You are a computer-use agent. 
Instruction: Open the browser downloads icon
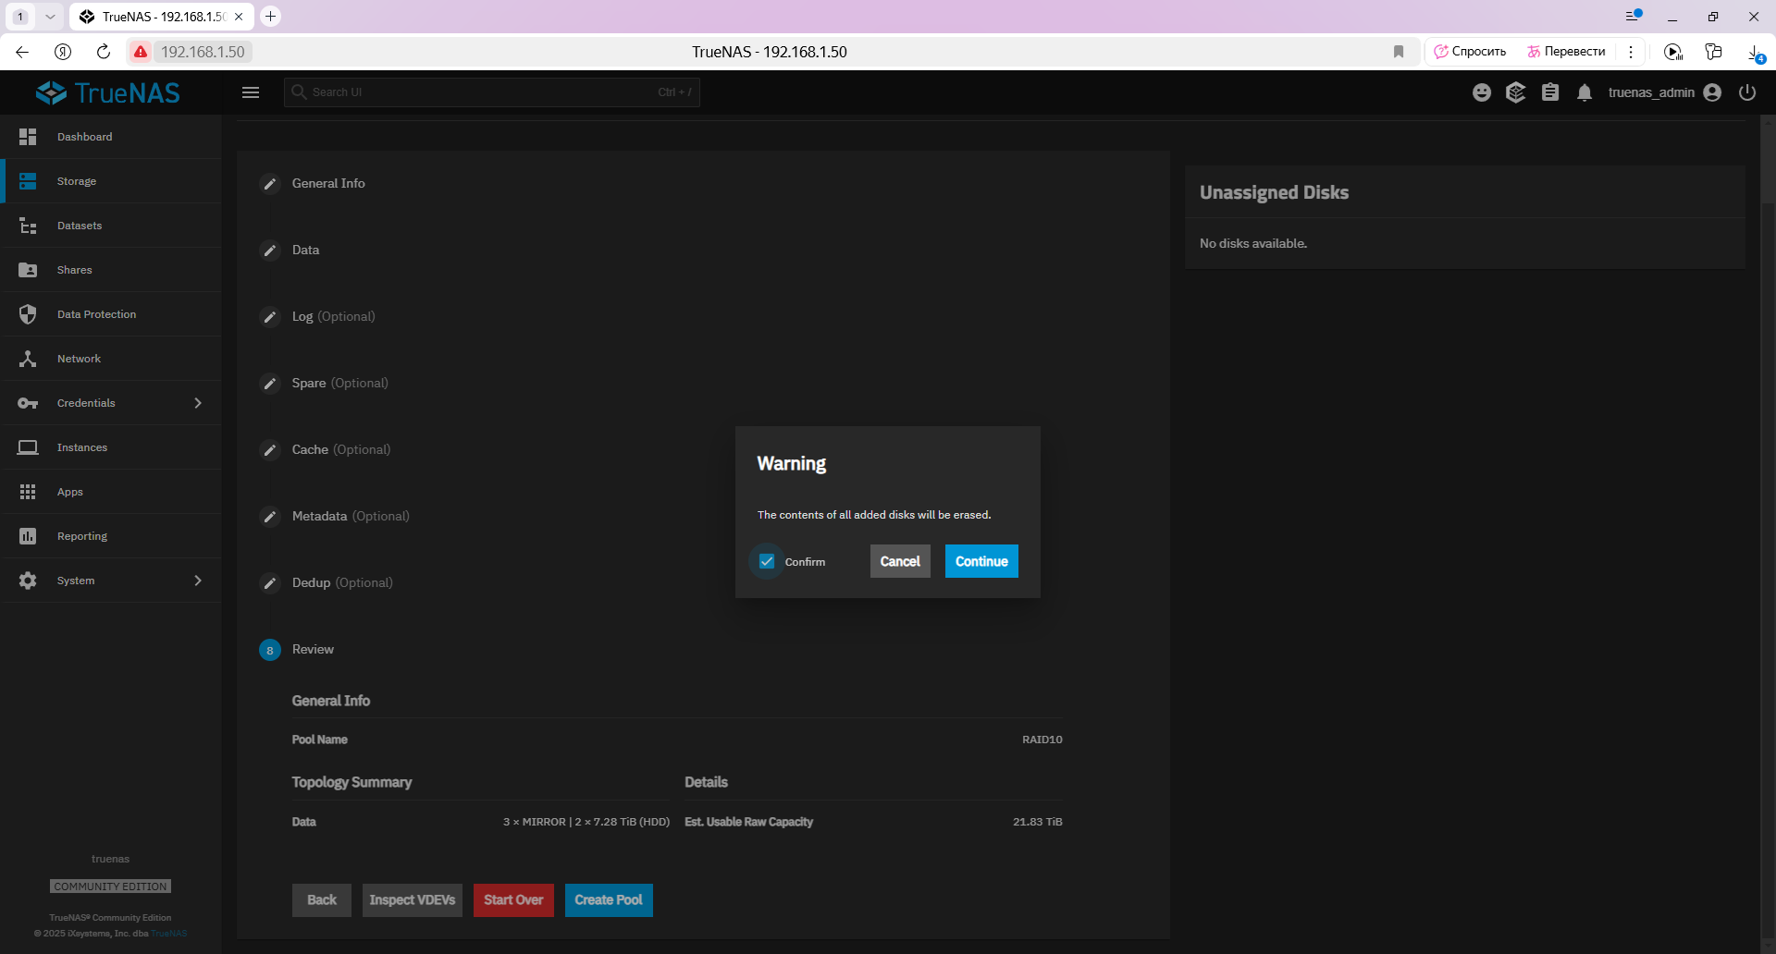coord(1755,53)
